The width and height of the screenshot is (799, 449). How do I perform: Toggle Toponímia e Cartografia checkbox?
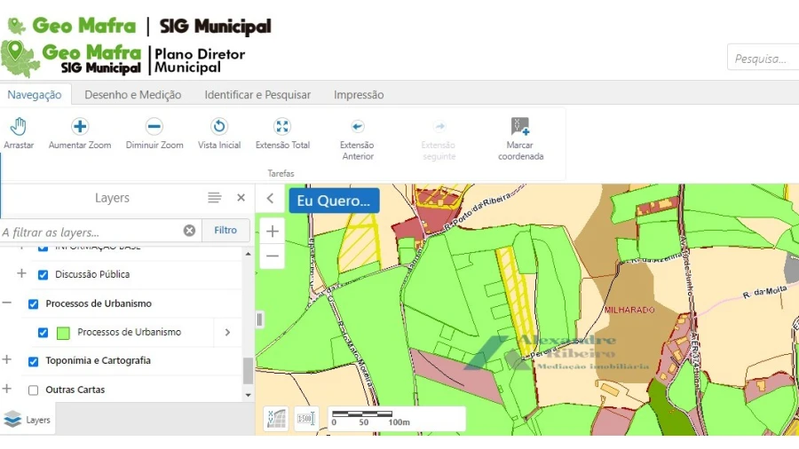pyautogui.click(x=33, y=361)
